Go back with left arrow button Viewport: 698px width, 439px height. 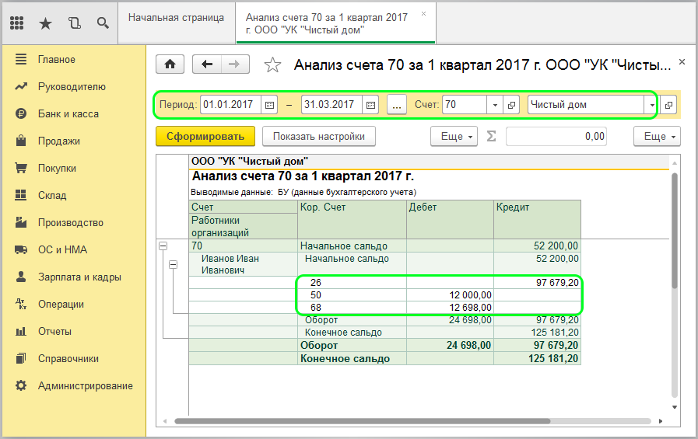point(207,64)
